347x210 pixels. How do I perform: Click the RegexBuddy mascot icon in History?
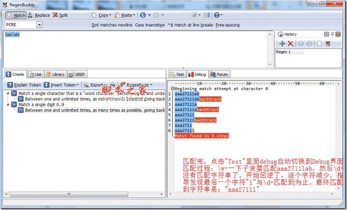pyautogui.click(x=328, y=44)
